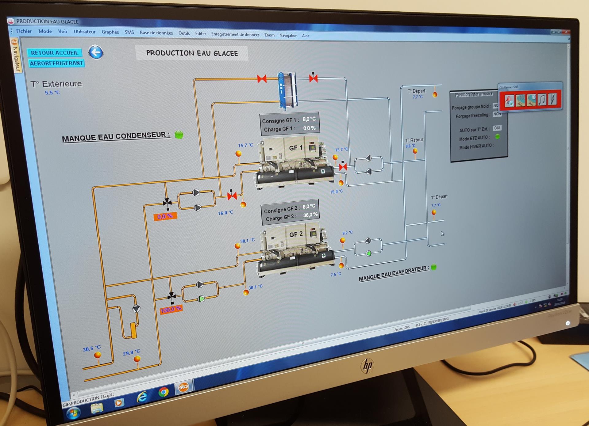Click the Mode ETE AUTO green indicator
Viewport: 589px width, 426px height.
(x=497, y=136)
